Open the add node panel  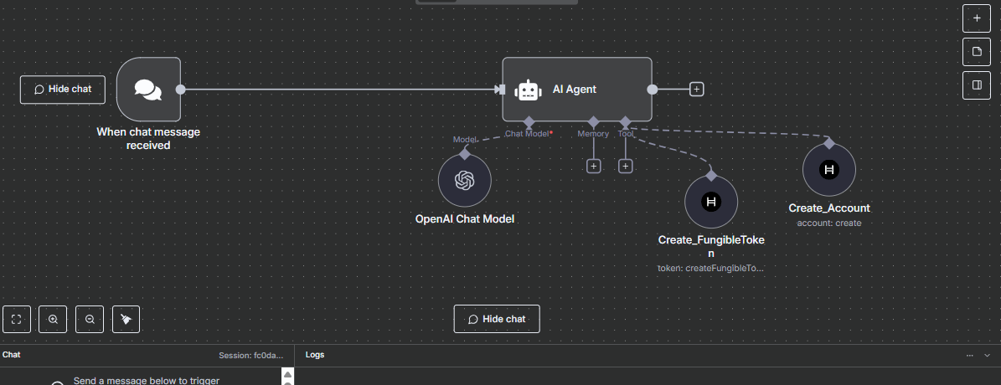click(x=976, y=17)
